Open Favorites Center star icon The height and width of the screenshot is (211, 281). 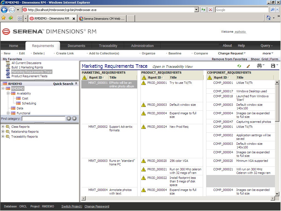coord(3,18)
